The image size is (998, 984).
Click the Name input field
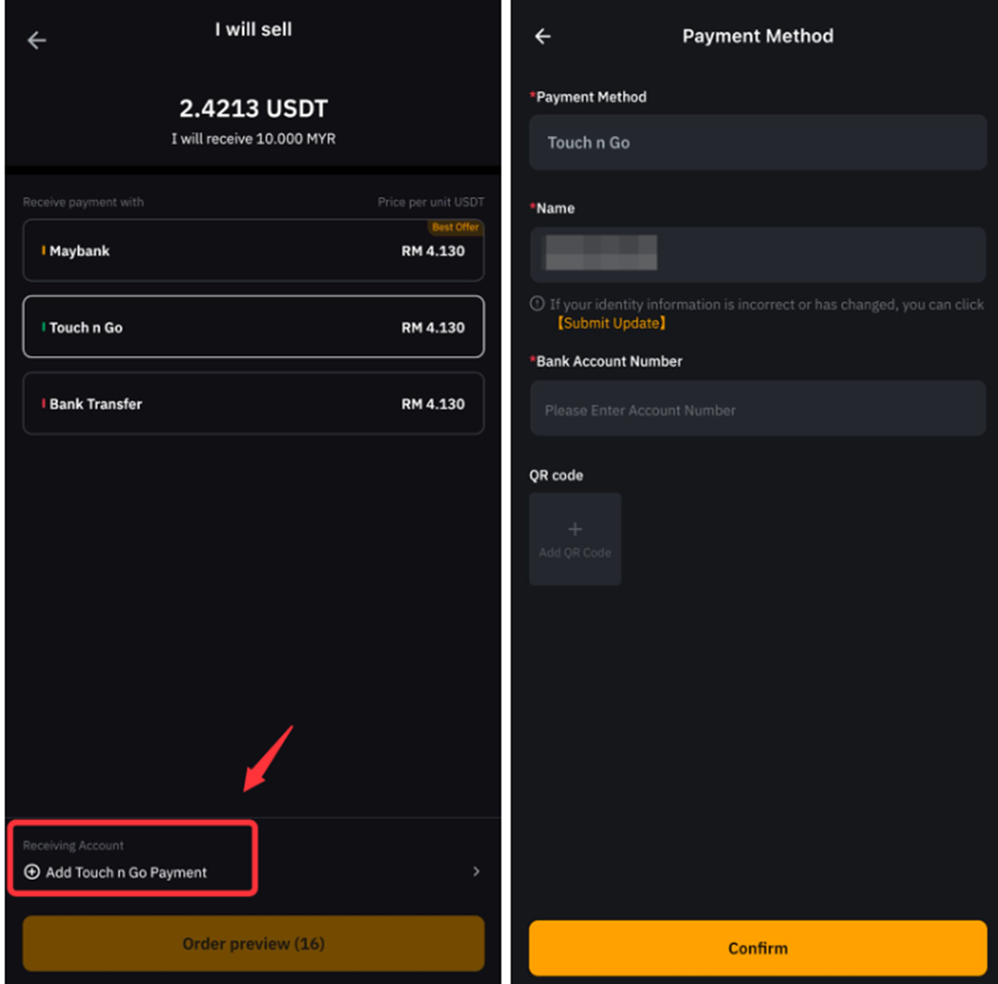(757, 254)
